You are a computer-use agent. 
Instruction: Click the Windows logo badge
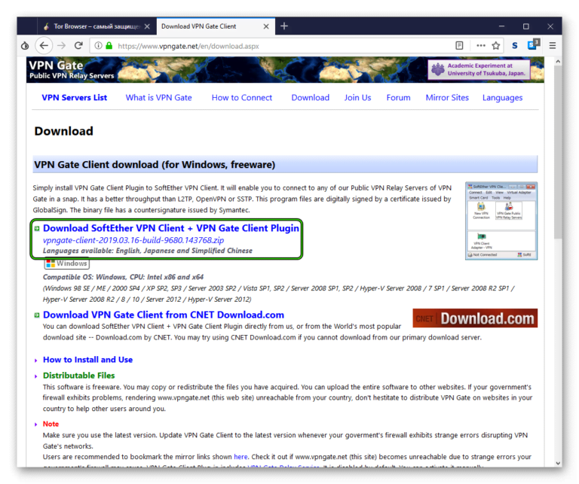pos(67,263)
